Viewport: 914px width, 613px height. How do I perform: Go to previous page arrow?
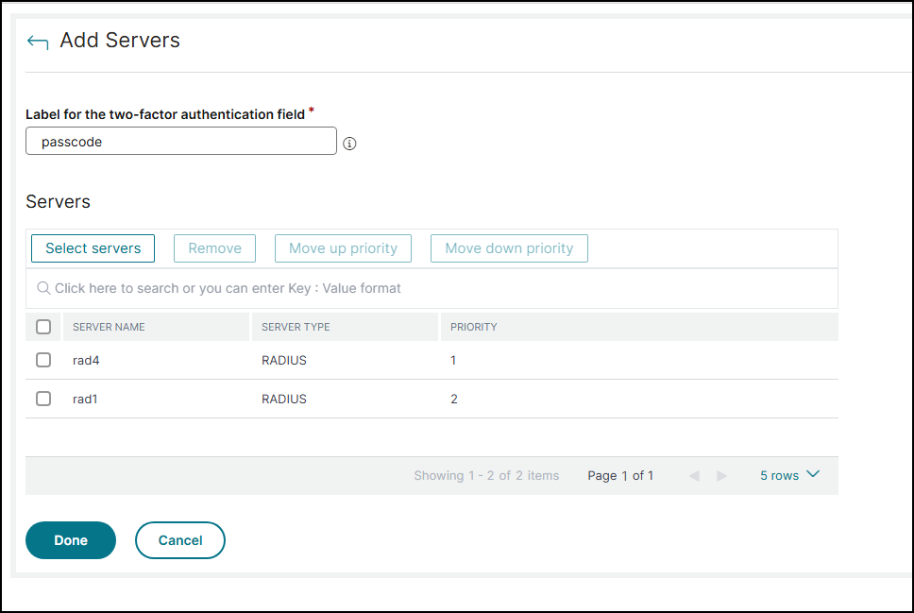pos(694,476)
